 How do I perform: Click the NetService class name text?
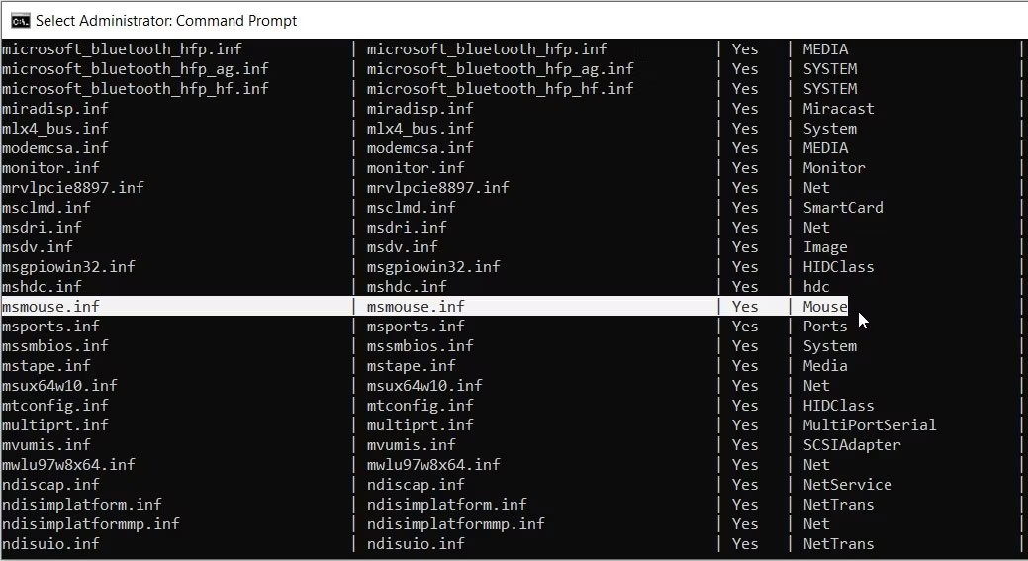pos(847,485)
